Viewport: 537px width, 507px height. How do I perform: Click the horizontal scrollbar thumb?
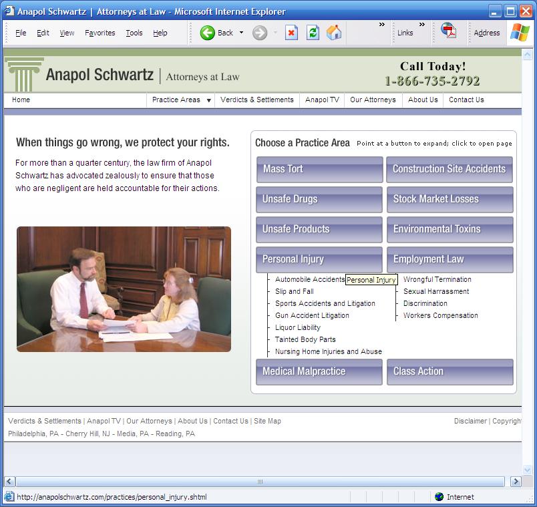click(260, 482)
